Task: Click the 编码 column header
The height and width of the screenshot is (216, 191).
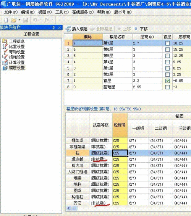Action: [87, 37]
